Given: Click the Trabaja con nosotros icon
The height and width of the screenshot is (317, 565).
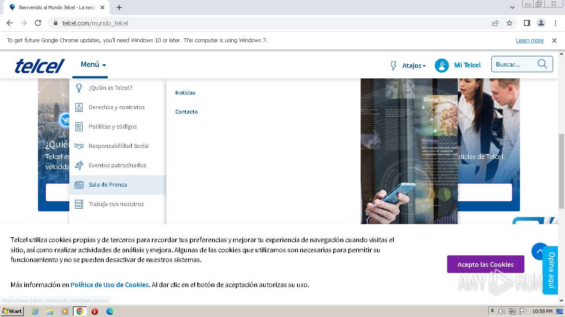Looking at the screenshot, I should tap(79, 204).
